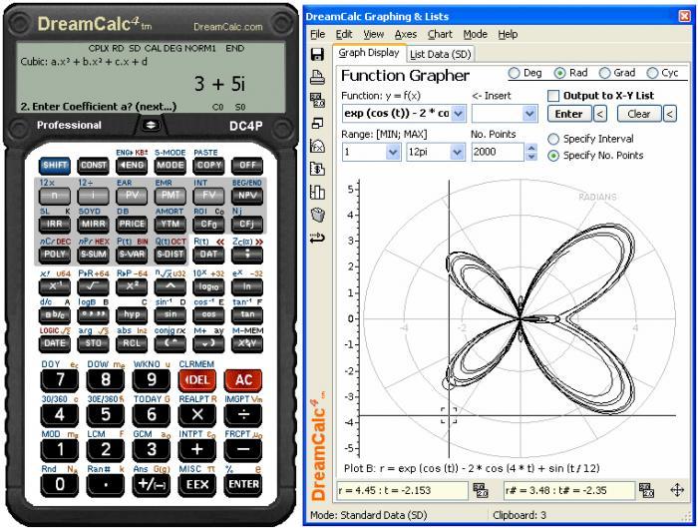
Task: Click the OFF key on calculator
Action: tap(247, 166)
